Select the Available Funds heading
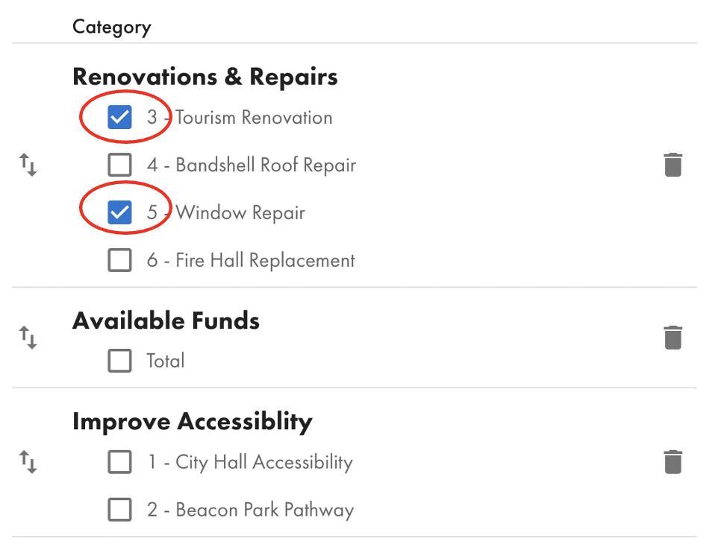Image resolution: width=727 pixels, height=559 pixels. 166,320
